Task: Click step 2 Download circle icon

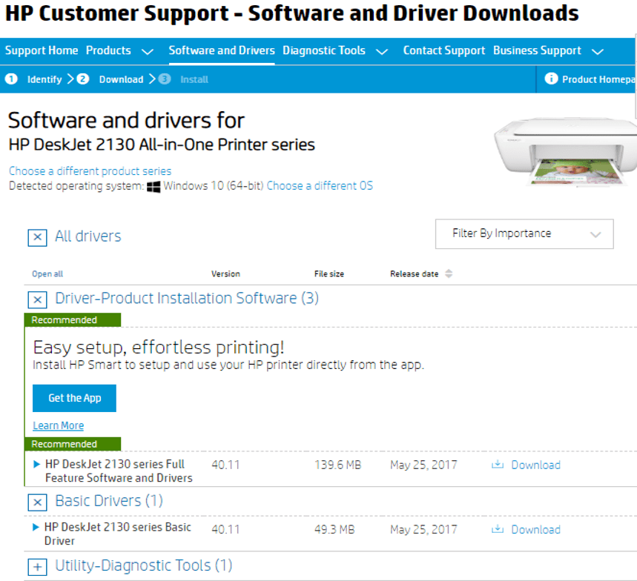Action: 83,79
